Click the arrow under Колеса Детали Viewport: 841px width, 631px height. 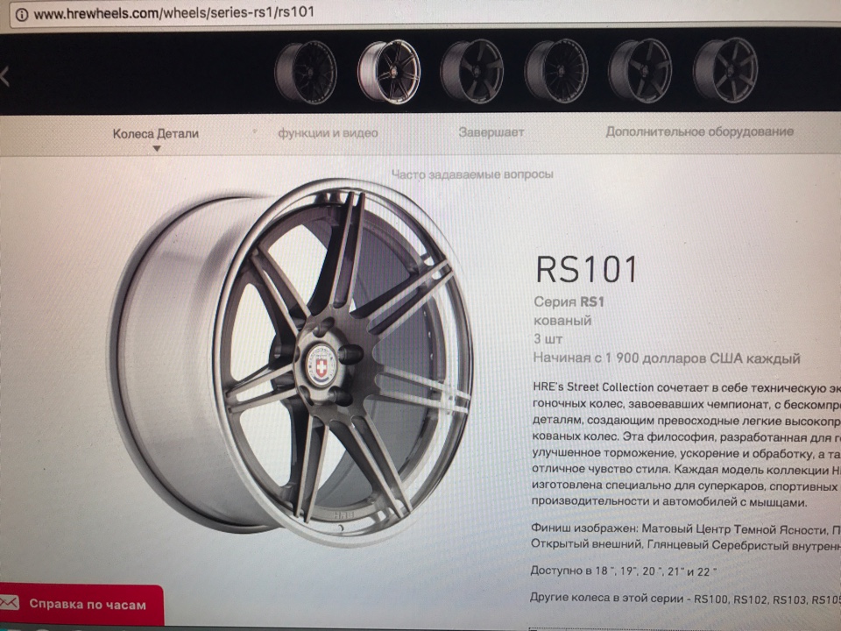(157, 149)
